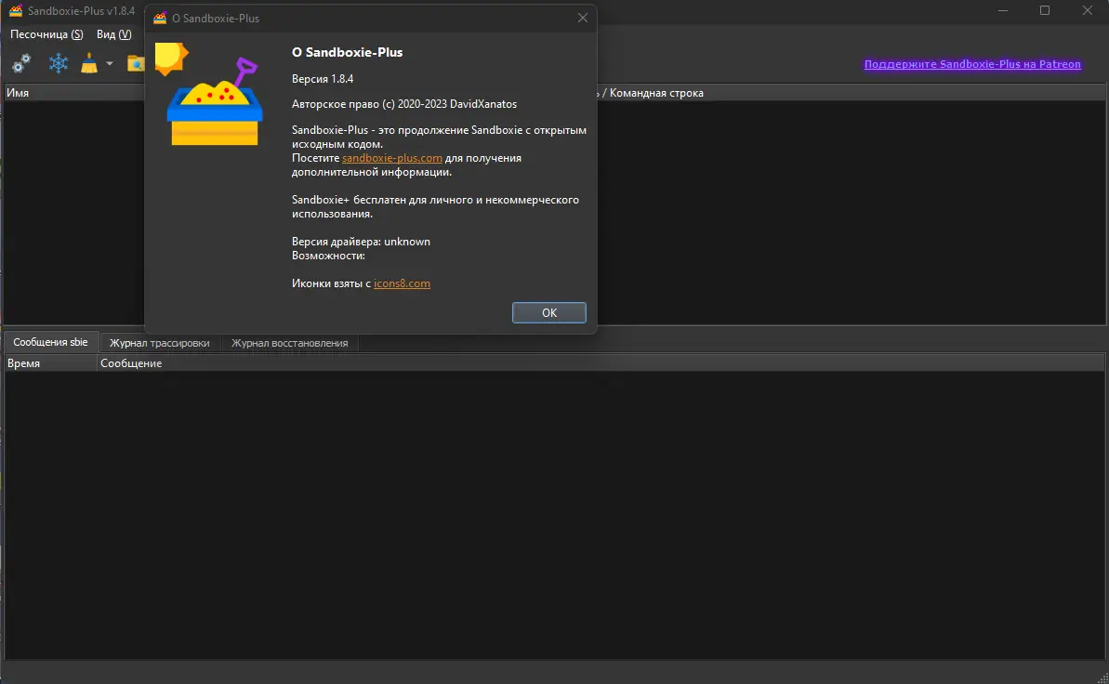Click the window resize grip corner
Image resolution: width=1109 pixels, height=684 pixels.
pos(1102,677)
